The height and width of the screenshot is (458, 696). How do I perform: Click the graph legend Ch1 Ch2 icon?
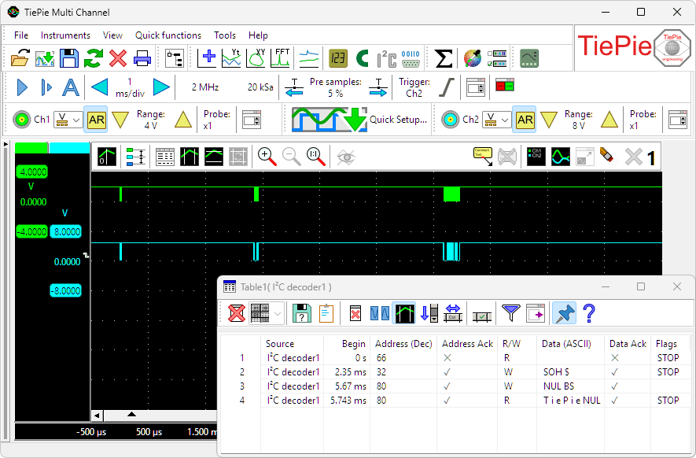tap(536, 157)
